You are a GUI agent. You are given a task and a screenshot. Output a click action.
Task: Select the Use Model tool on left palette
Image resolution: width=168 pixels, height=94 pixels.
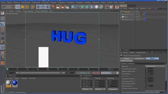click(2, 24)
